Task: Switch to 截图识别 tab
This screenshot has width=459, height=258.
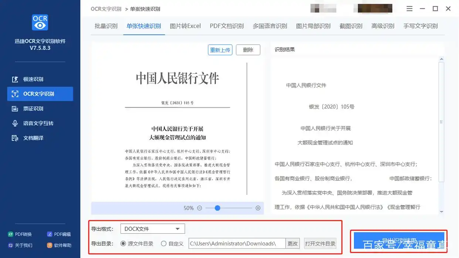Action: click(x=351, y=26)
